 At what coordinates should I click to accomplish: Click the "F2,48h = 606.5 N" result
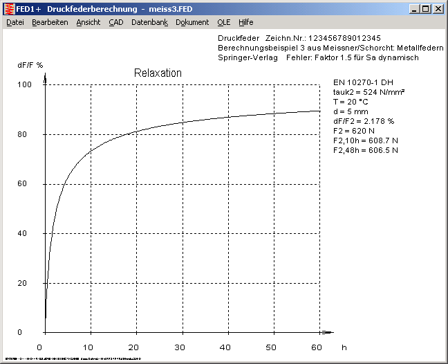[365, 150]
